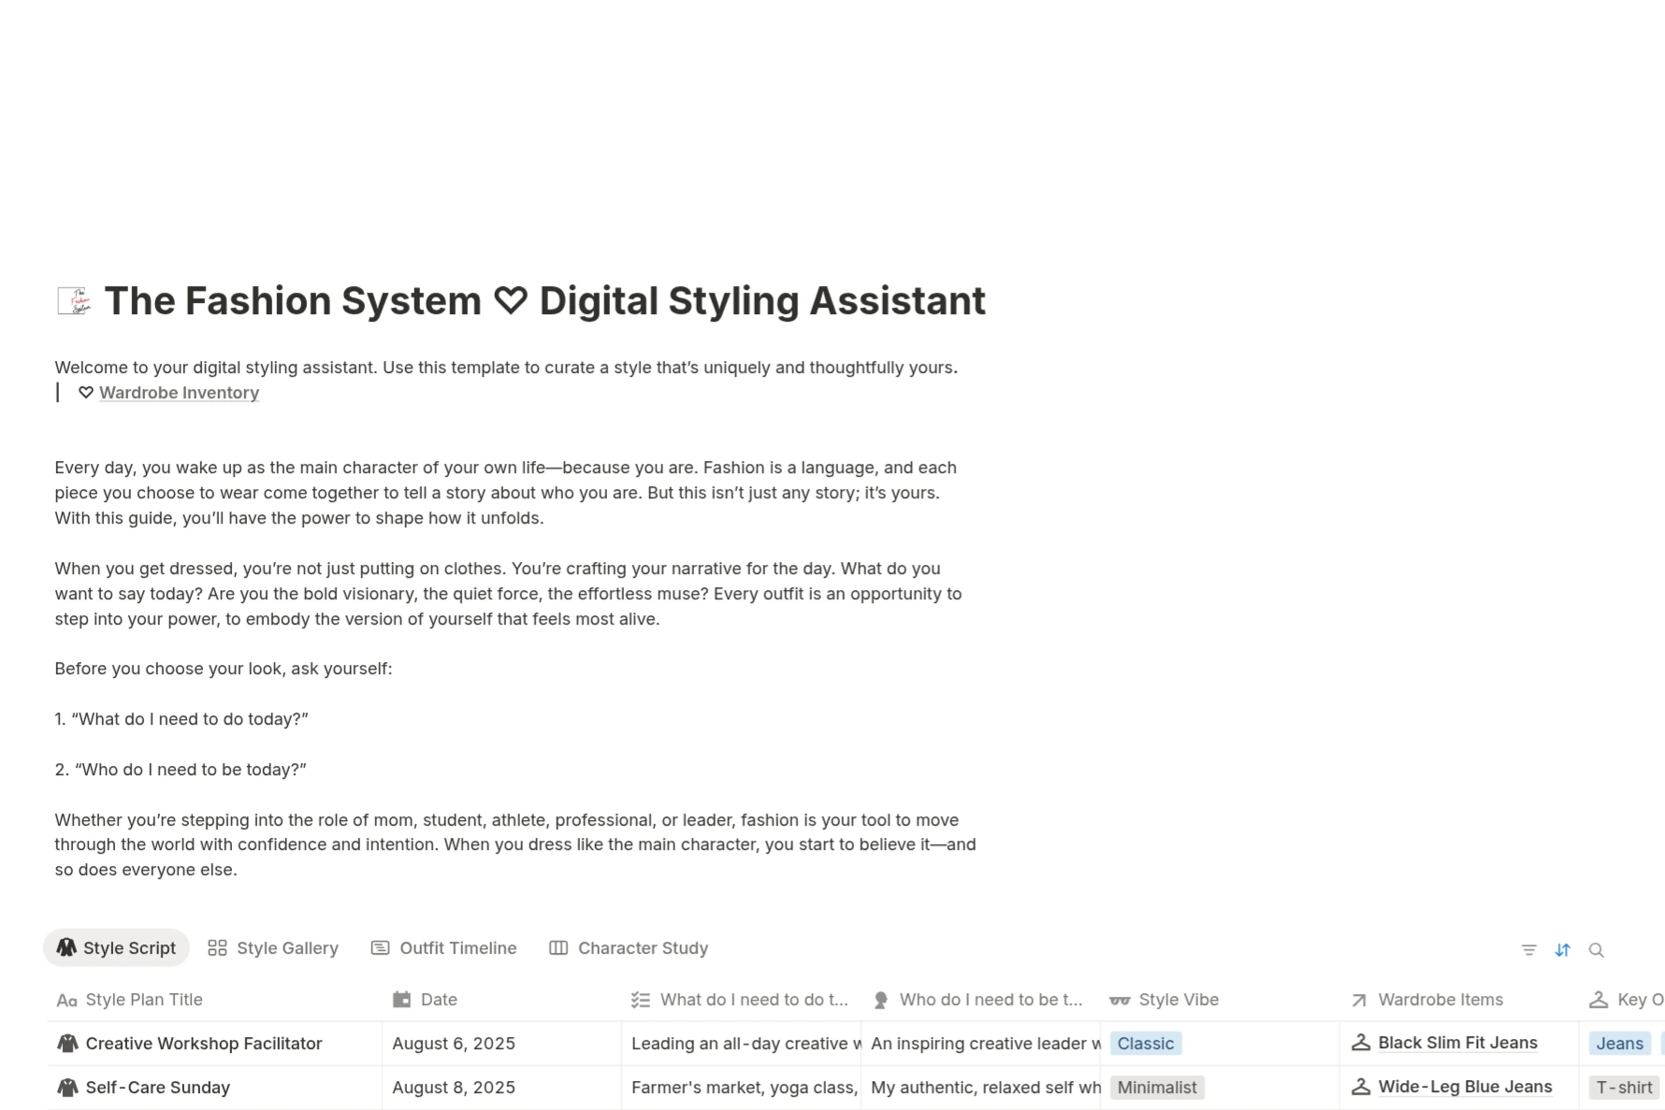
Task: Select the Character Study tab
Action: pyautogui.click(x=629, y=948)
